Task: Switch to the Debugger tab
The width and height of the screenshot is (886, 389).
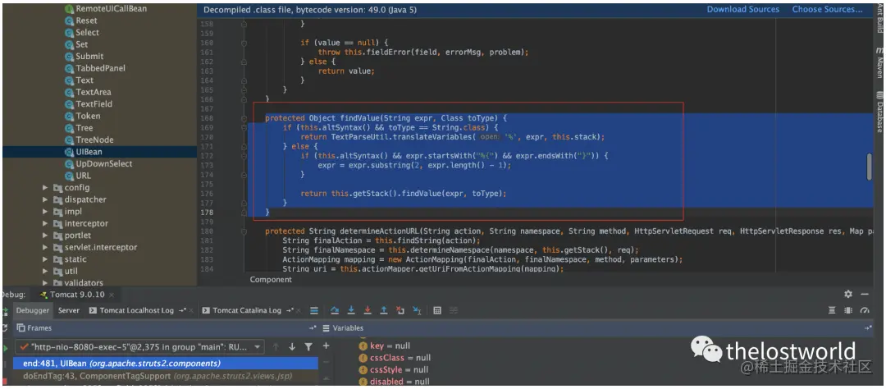Action: pos(33,310)
